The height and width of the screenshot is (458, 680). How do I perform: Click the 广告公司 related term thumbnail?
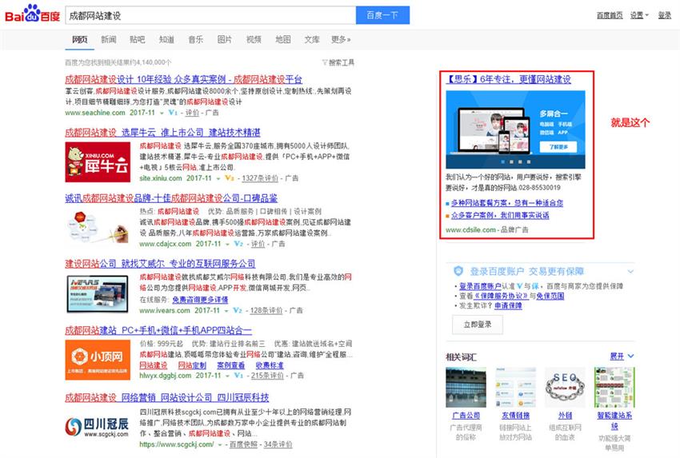(466, 387)
